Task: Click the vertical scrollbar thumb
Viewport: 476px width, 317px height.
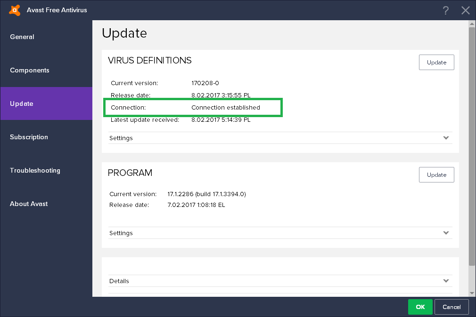Action: click(x=472, y=146)
